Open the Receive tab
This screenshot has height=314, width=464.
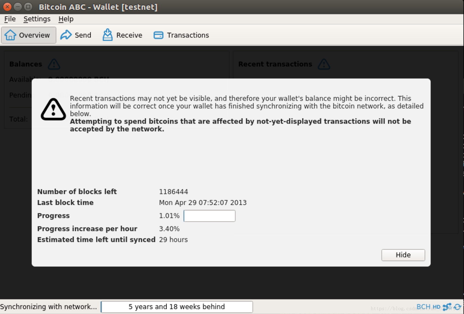tap(122, 35)
